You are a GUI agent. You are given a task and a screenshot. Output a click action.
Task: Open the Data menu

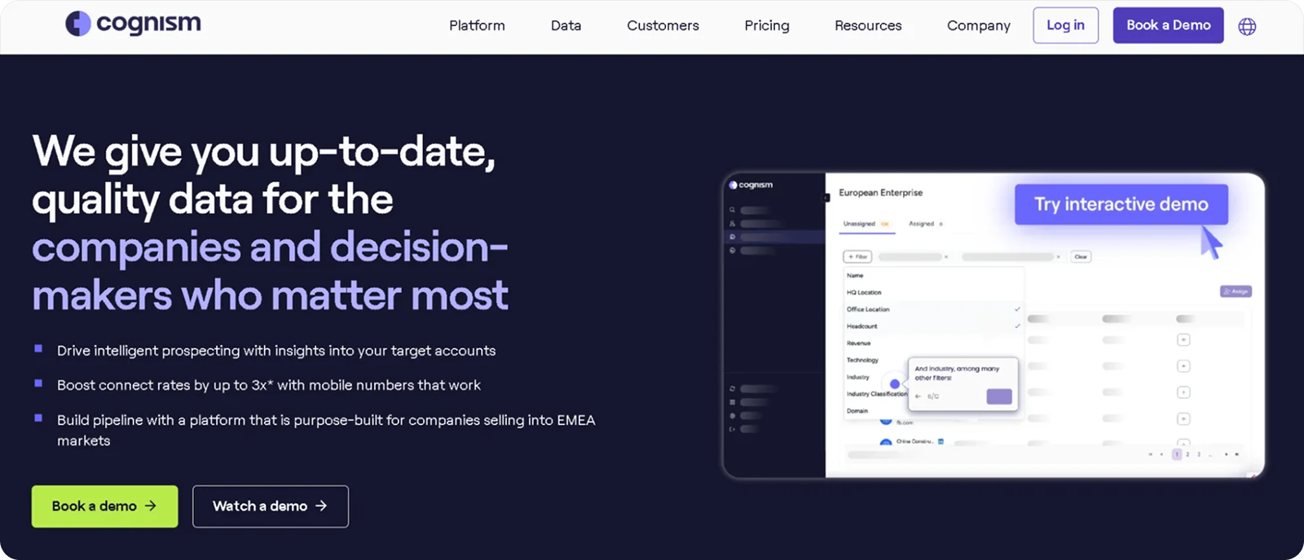(x=566, y=25)
